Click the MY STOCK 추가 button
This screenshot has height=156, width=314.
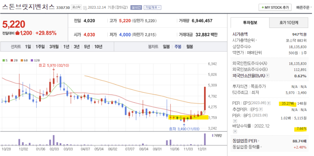[x=275, y=7]
